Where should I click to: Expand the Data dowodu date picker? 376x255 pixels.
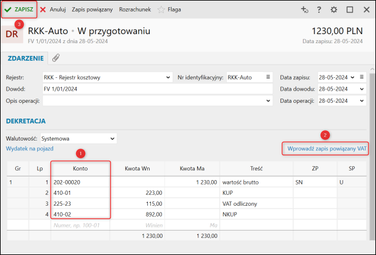pos(362,89)
